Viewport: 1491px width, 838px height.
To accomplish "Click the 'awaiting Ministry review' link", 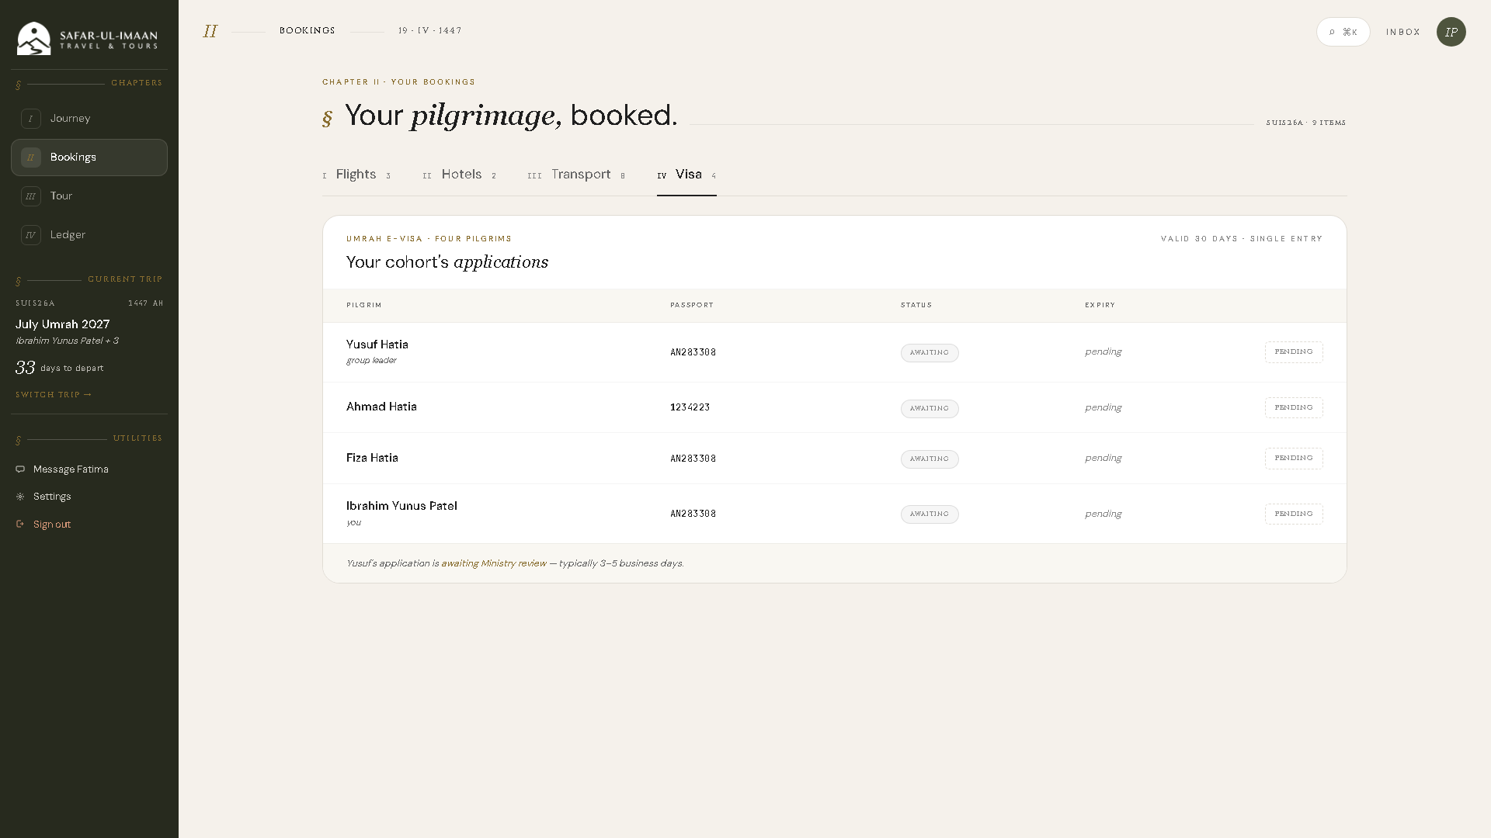I will 494,563.
